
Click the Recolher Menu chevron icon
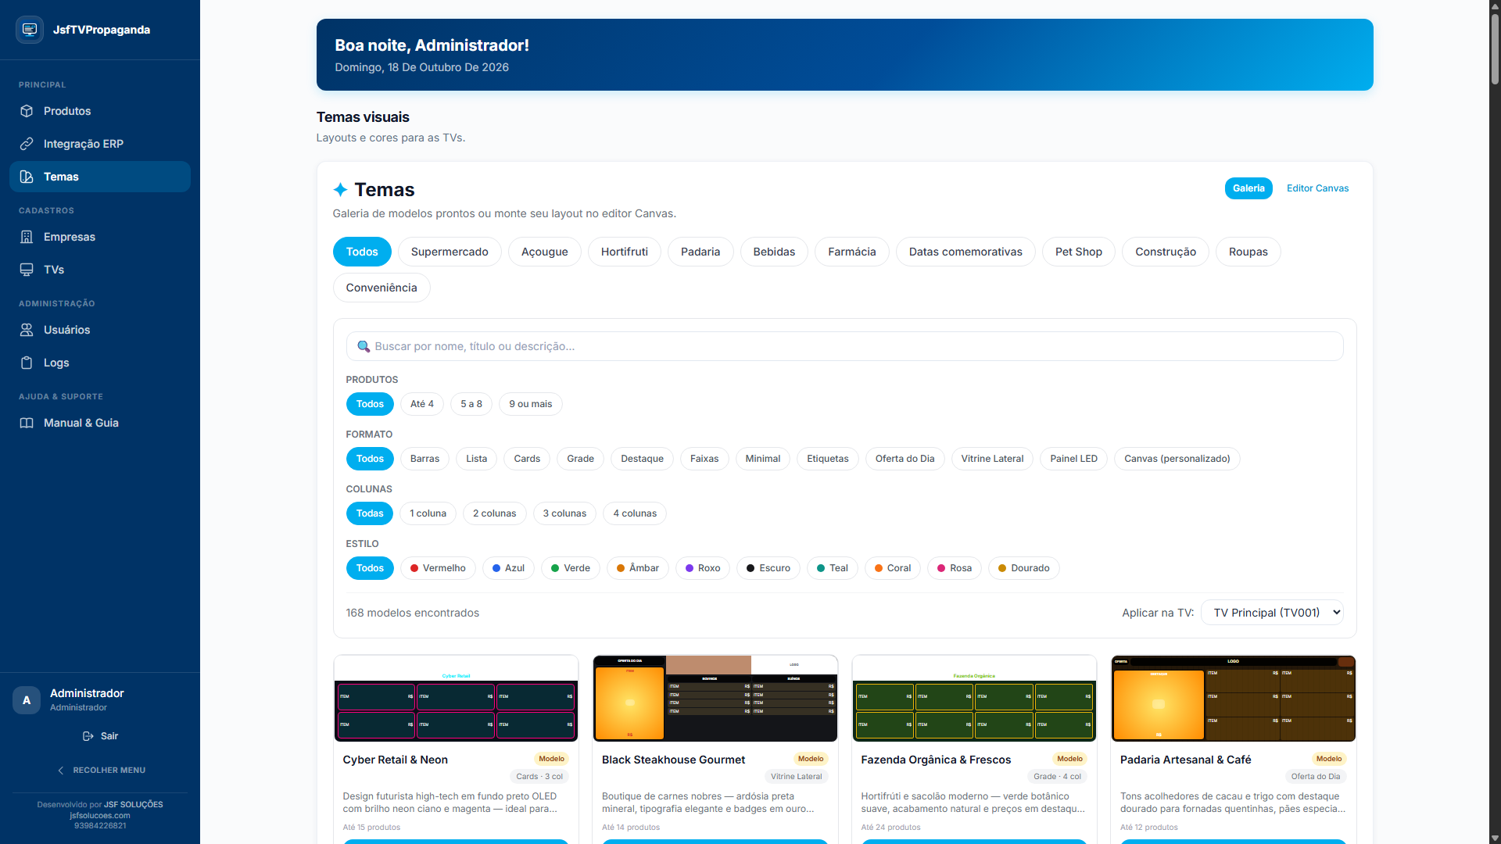click(61, 771)
